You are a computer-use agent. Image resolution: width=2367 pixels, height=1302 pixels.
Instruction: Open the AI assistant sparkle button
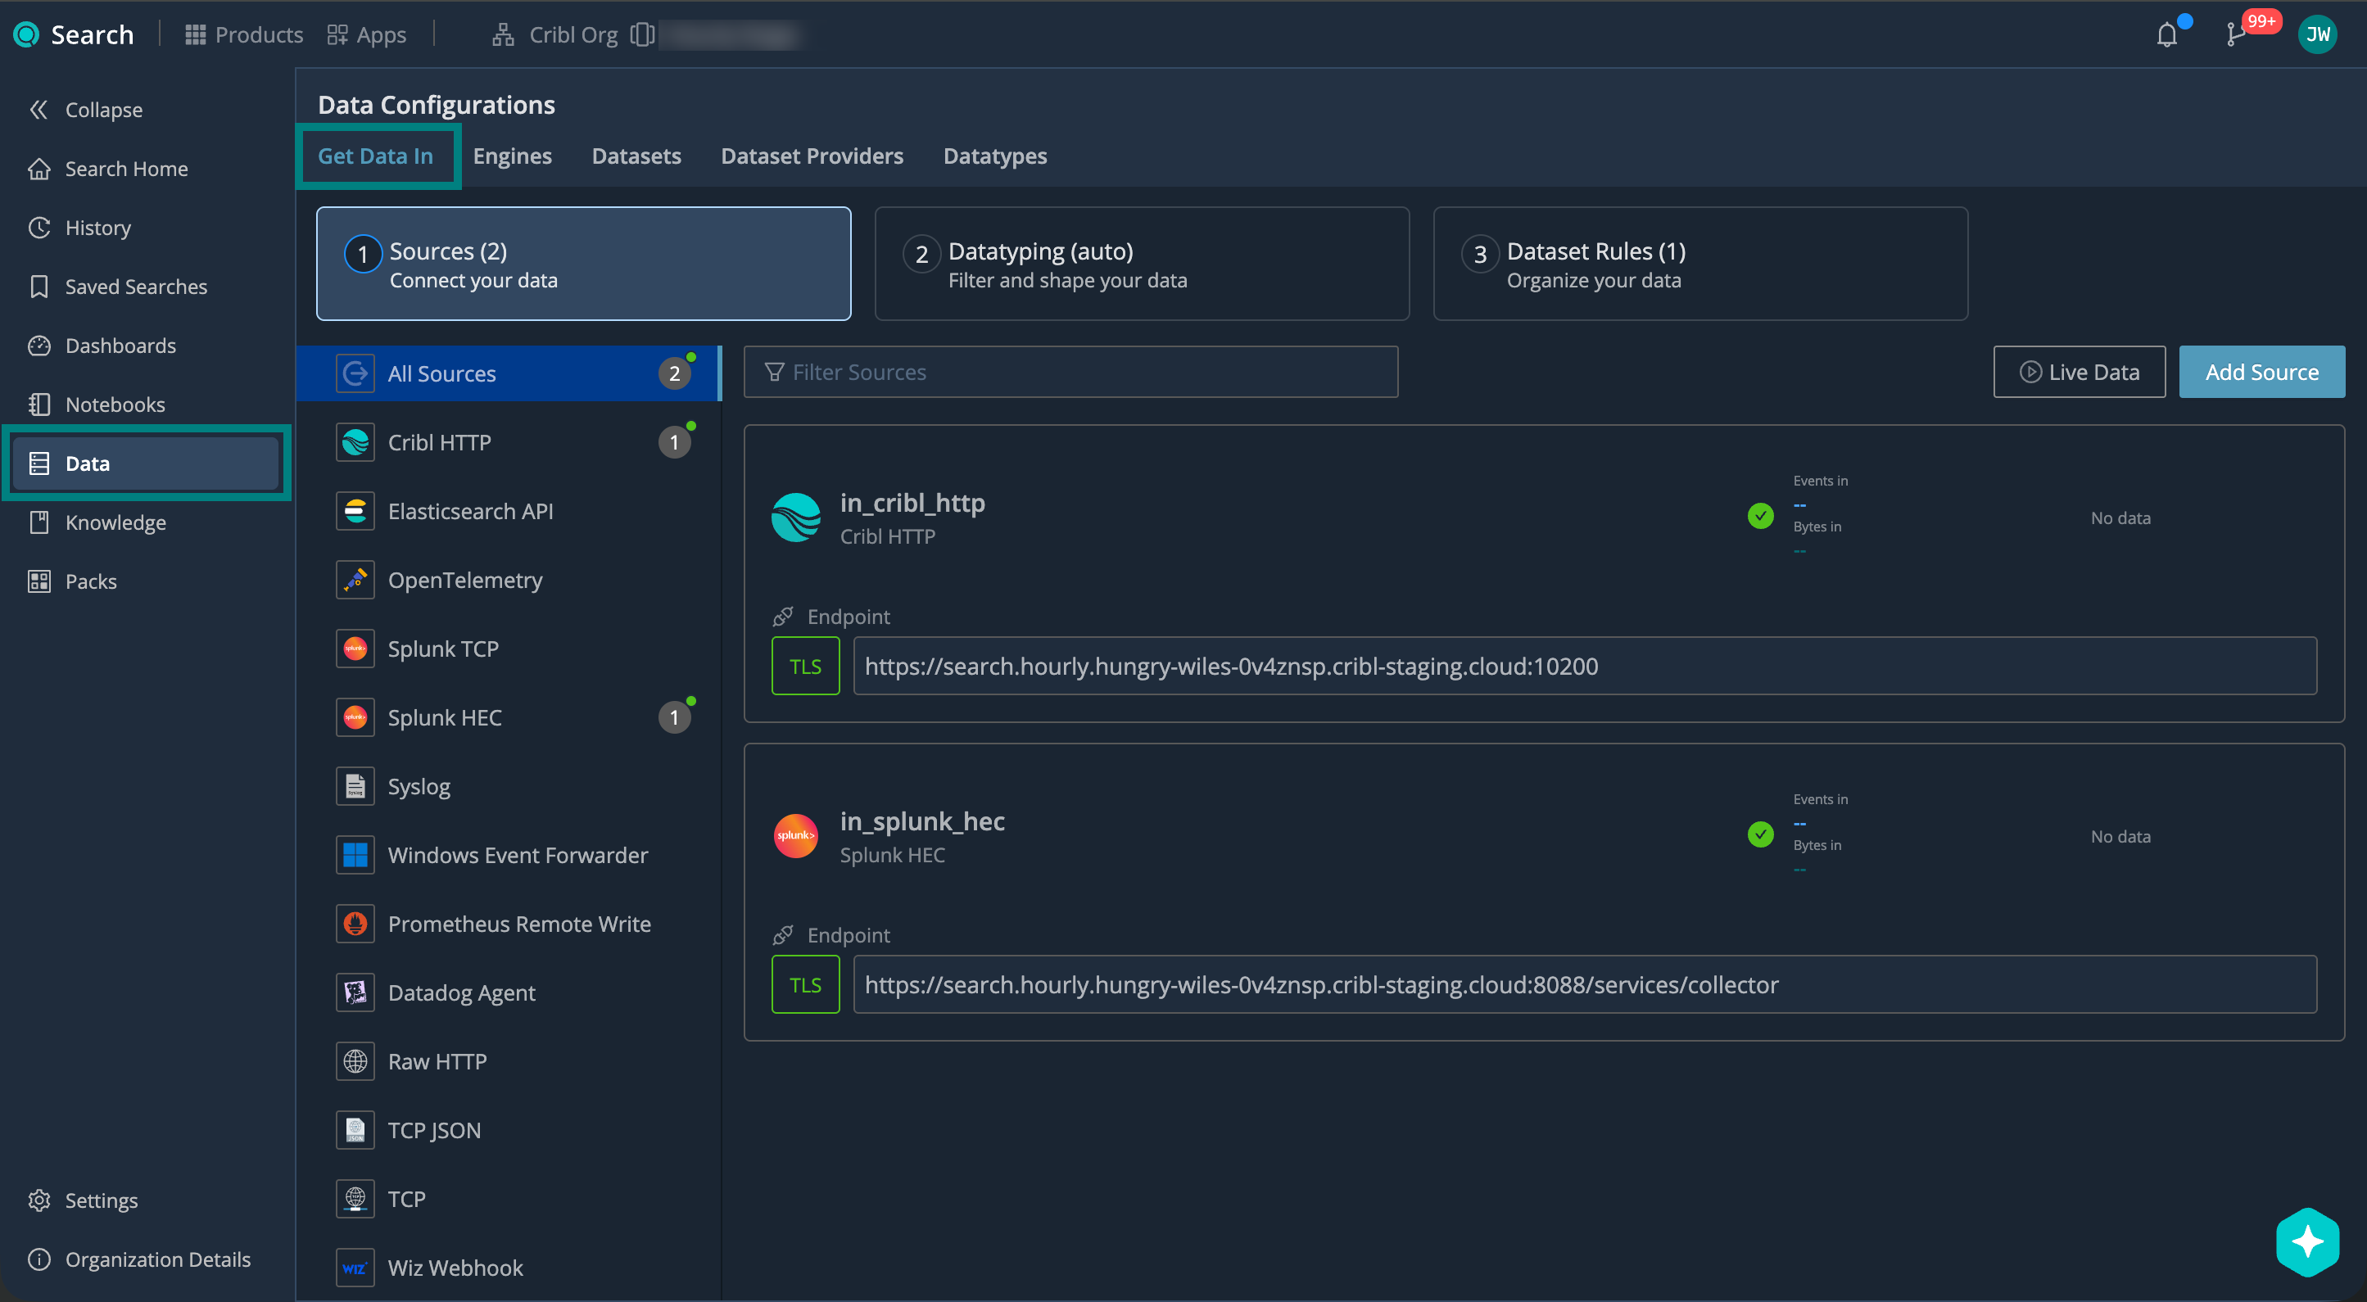click(2306, 1241)
